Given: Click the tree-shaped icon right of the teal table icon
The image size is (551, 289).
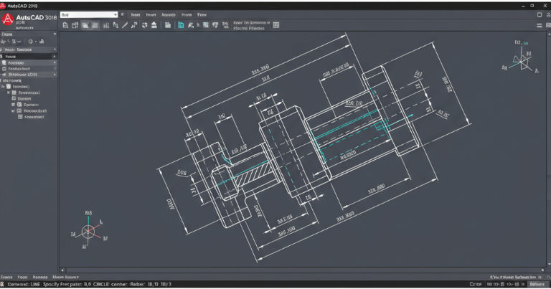Looking at the screenshot, I should (215, 25).
